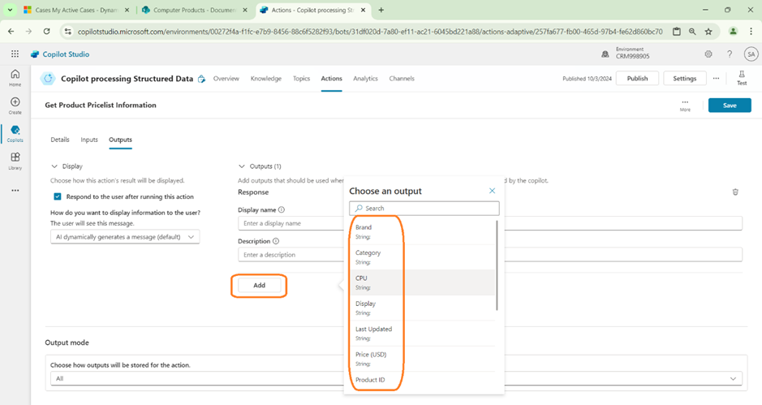The height and width of the screenshot is (405, 762).
Task: Go to Home in left sidebar
Action: pyautogui.click(x=15, y=78)
